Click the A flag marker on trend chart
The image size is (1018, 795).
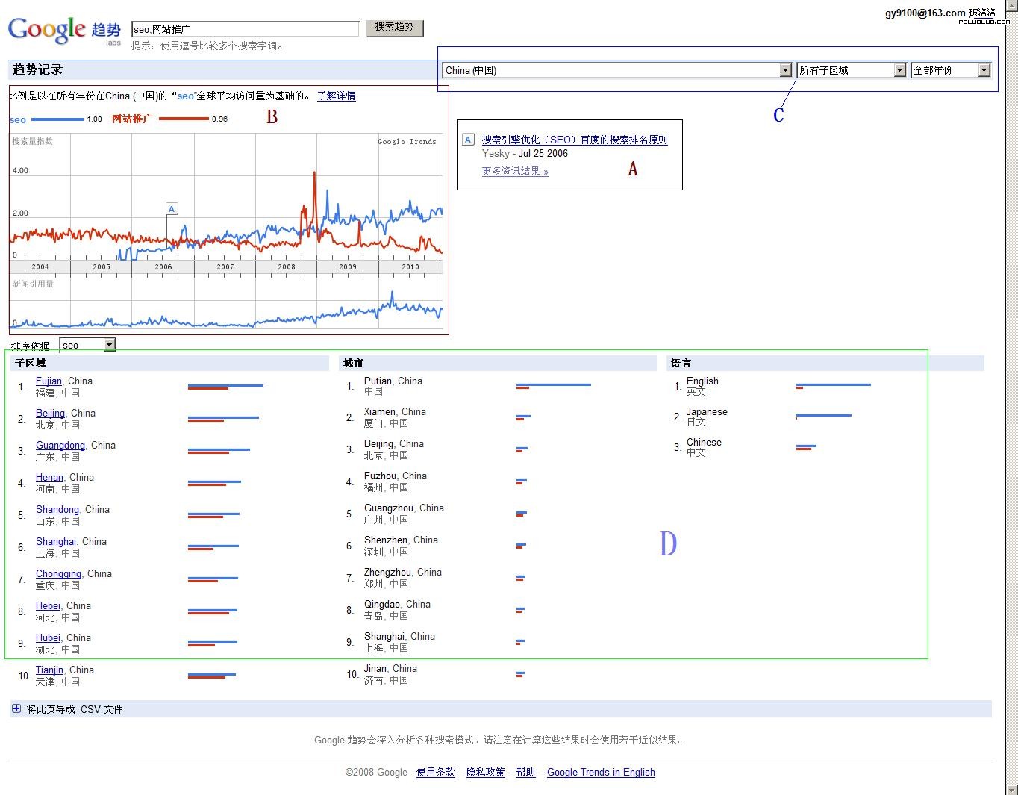(172, 209)
